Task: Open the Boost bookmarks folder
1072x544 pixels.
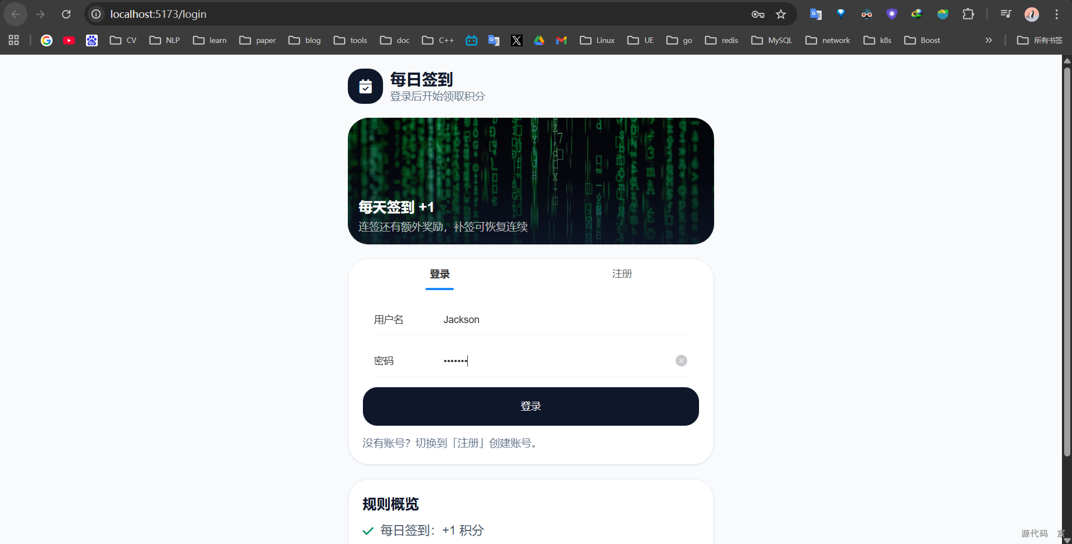Action: [922, 40]
